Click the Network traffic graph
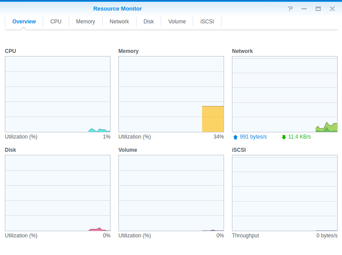This screenshot has width=342, height=255. pos(285,94)
